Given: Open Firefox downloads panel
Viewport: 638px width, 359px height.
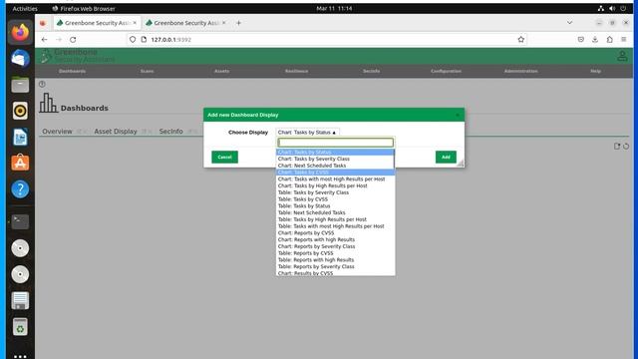Looking at the screenshot, I should click(x=595, y=40).
